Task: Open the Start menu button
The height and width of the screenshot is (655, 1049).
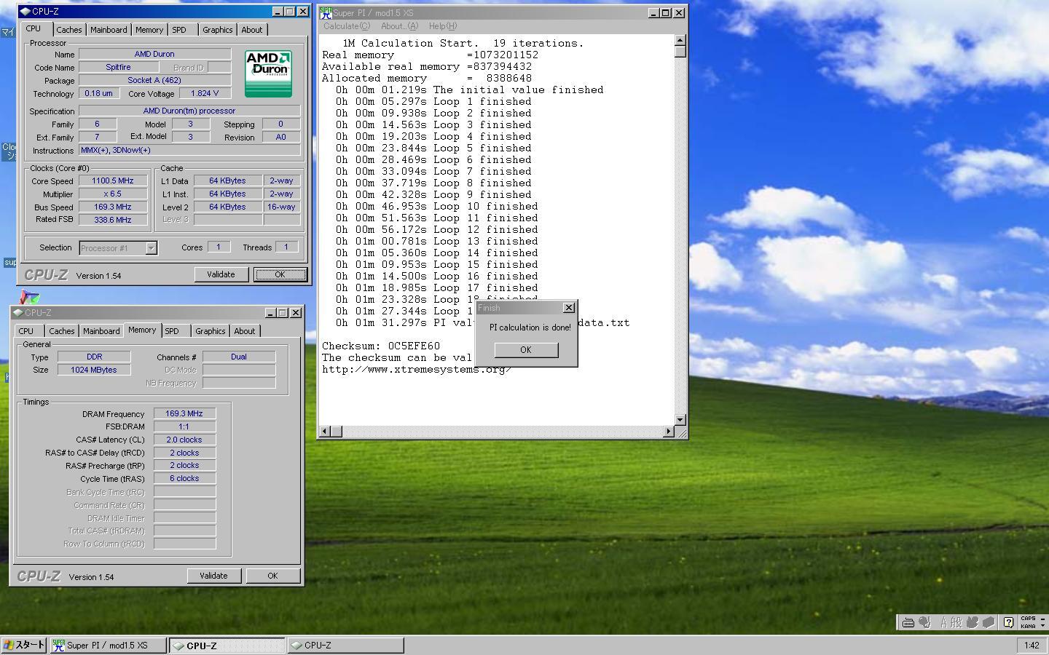Action: coord(24,645)
